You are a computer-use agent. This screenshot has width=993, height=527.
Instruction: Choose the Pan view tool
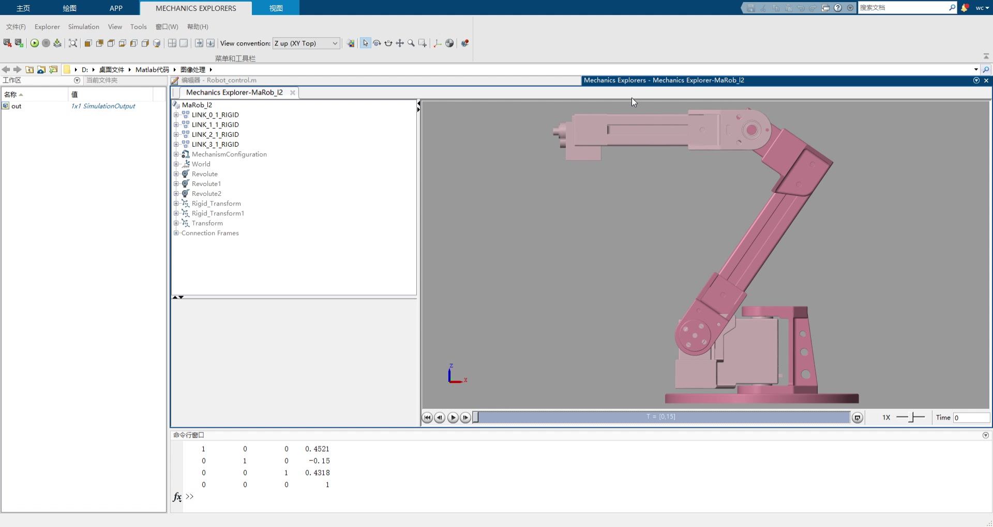tap(400, 43)
